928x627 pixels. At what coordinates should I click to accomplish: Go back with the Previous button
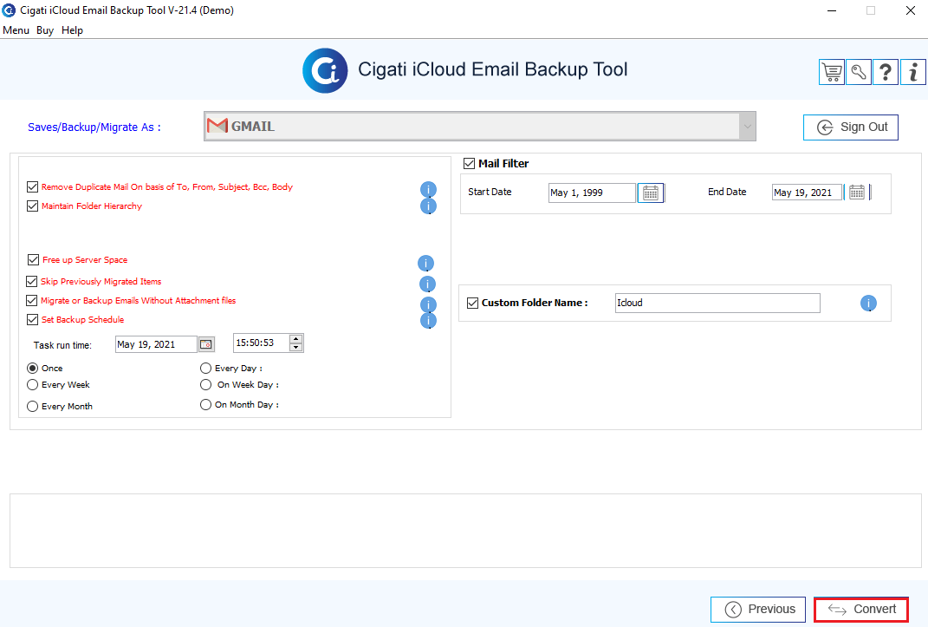click(x=758, y=610)
